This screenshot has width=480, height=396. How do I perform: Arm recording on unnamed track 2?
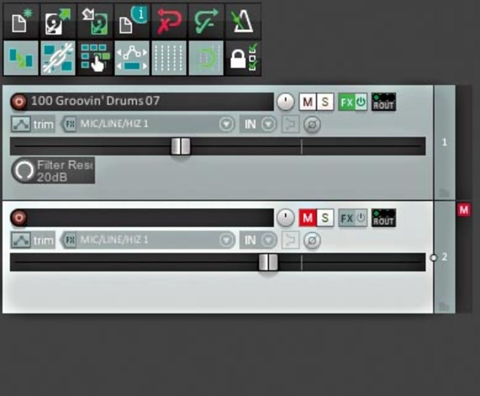click(x=19, y=218)
